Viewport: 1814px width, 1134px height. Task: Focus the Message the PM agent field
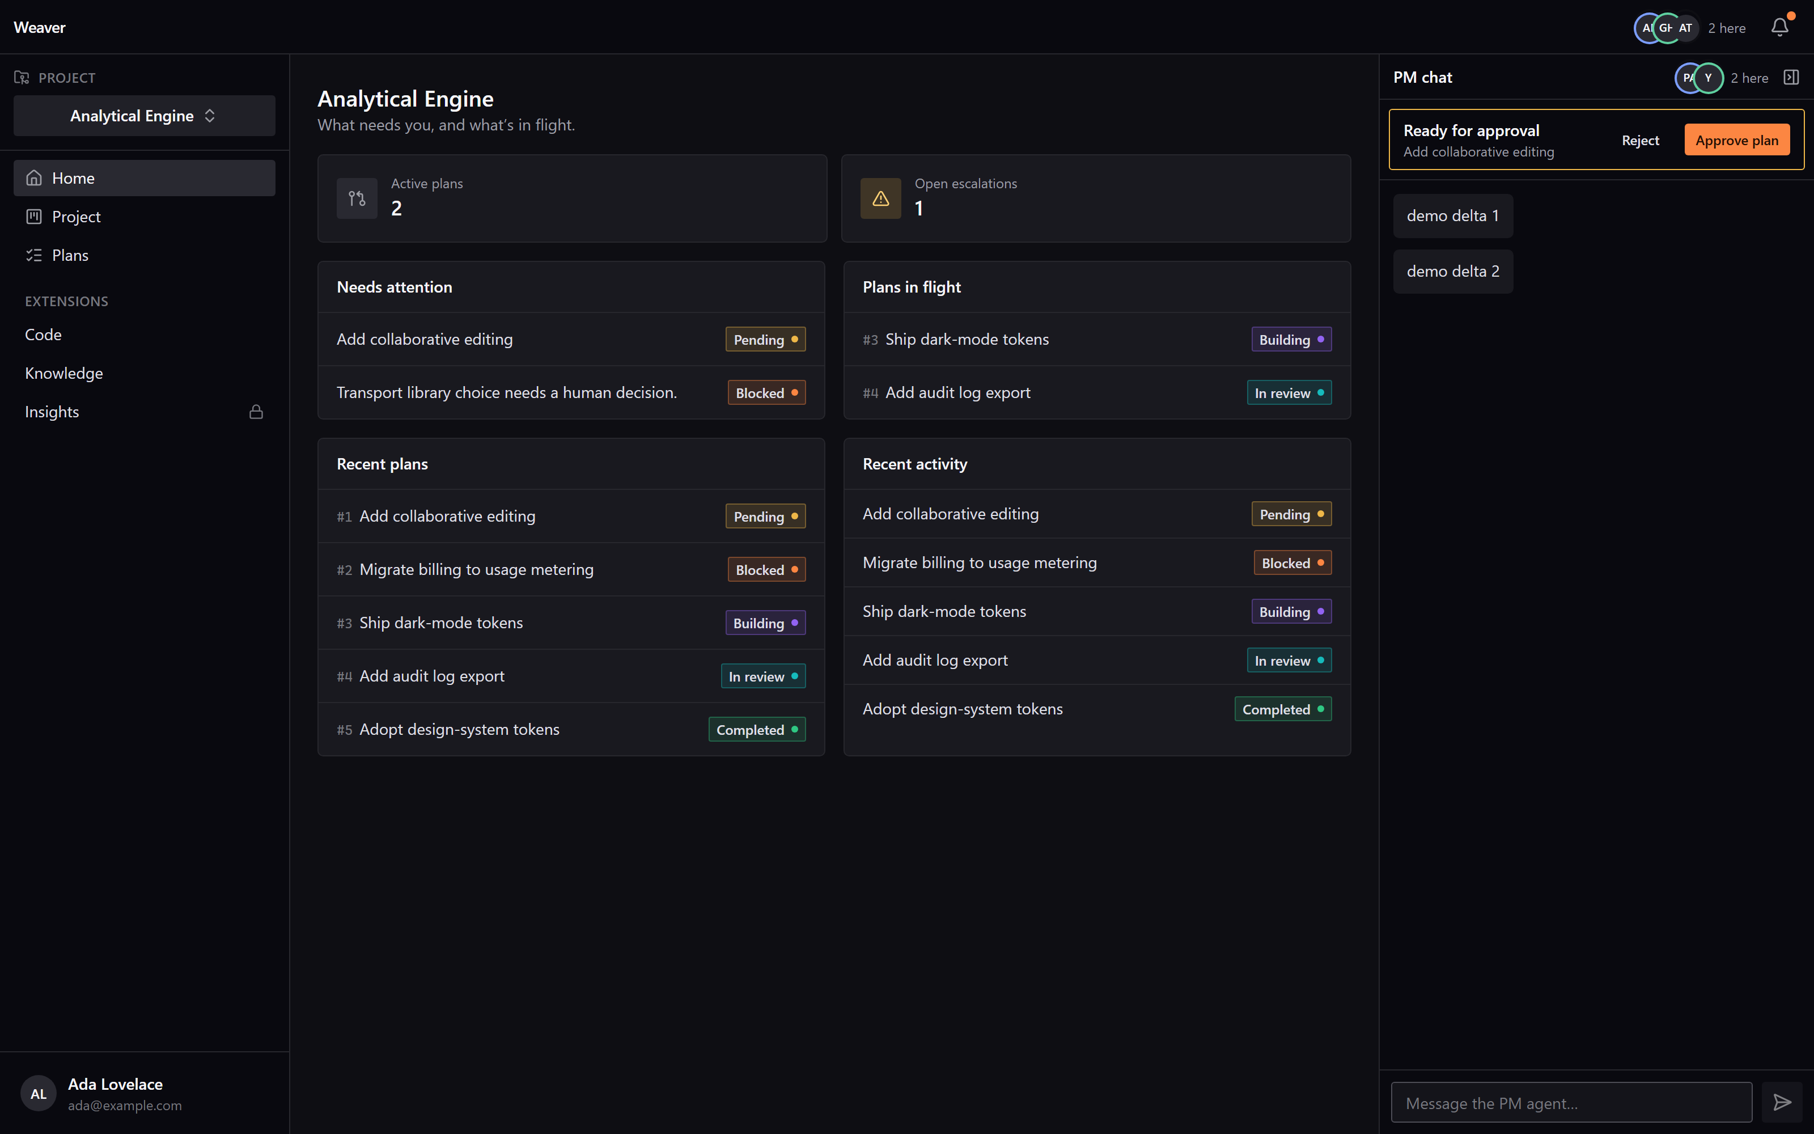tap(1571, 1102)
